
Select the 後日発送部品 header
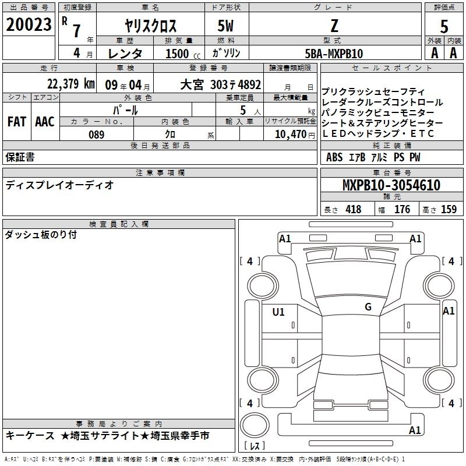click(x=160, y=145)
